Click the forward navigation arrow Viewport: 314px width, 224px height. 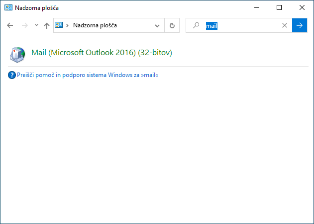[24, 25]
